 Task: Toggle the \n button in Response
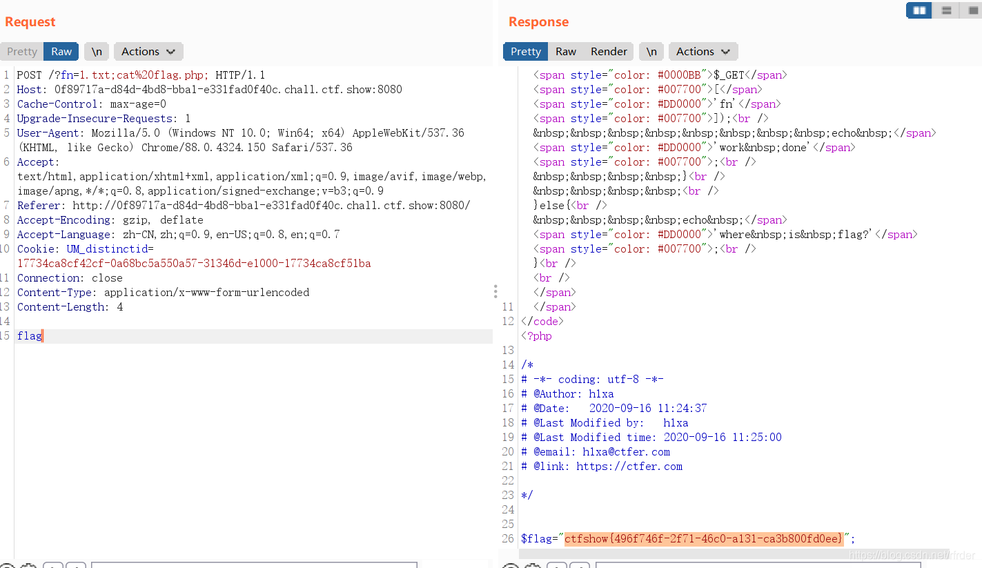point(651,52)
